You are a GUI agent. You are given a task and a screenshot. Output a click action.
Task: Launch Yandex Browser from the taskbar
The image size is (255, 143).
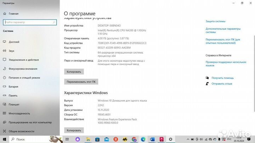pyautogui.click(x=115, y=139)
